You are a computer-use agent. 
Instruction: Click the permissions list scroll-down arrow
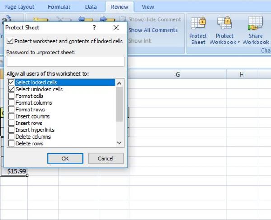pyautogui.click(x=119, y=143)
